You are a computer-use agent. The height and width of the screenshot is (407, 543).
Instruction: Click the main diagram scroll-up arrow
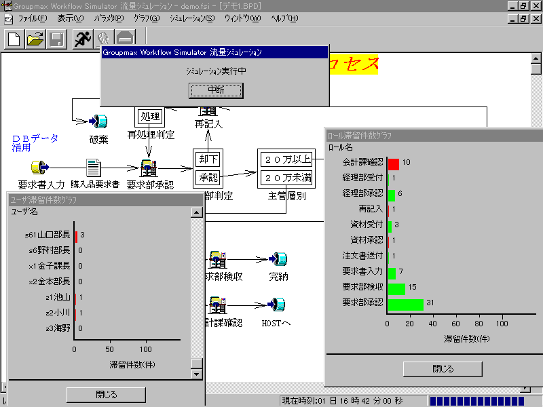[536, 58]
